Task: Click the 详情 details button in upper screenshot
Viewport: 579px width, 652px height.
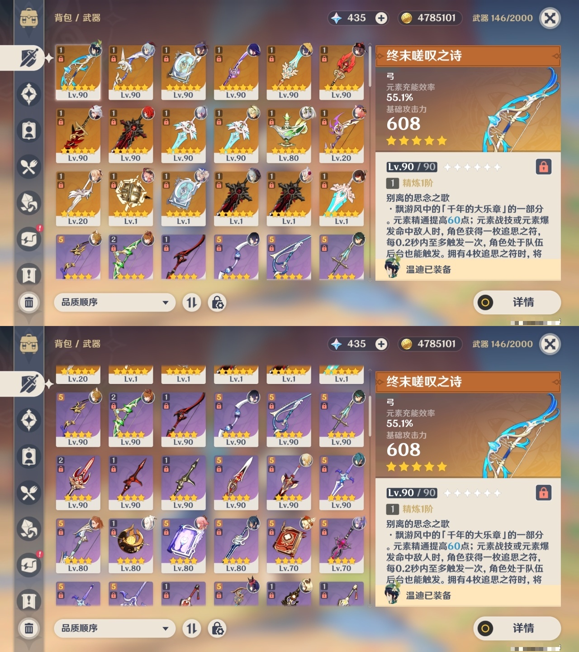Action: click(x=517, y=302)
